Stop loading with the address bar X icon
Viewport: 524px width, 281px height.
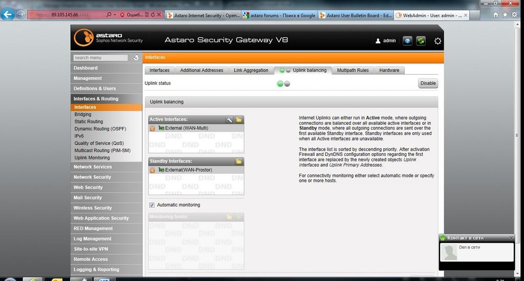pyautogui.click(x=159, y=15)
